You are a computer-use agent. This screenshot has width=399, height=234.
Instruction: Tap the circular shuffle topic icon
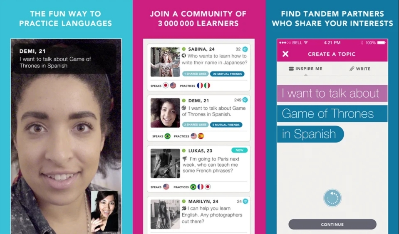point(332,198)
